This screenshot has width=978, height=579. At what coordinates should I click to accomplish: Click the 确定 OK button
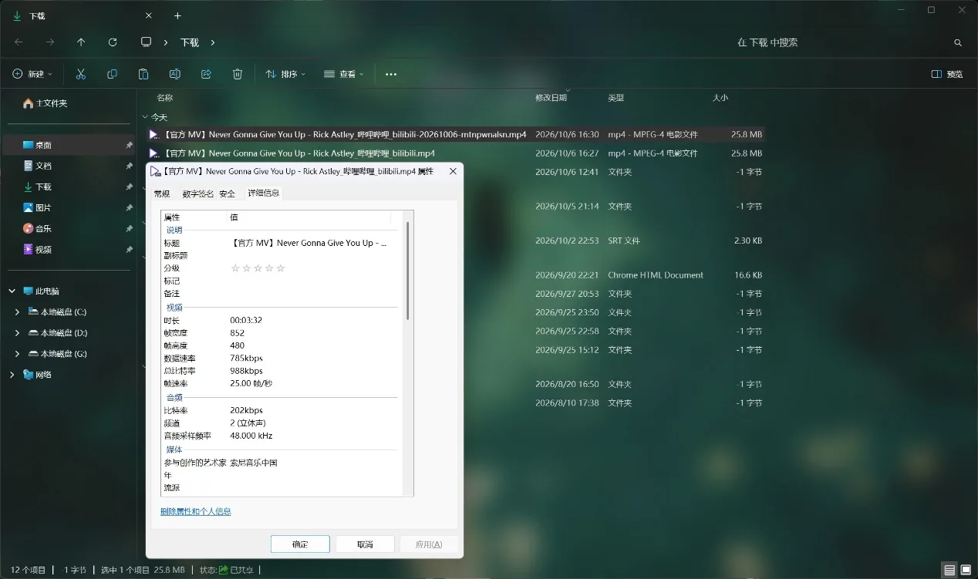click(300, 544)
